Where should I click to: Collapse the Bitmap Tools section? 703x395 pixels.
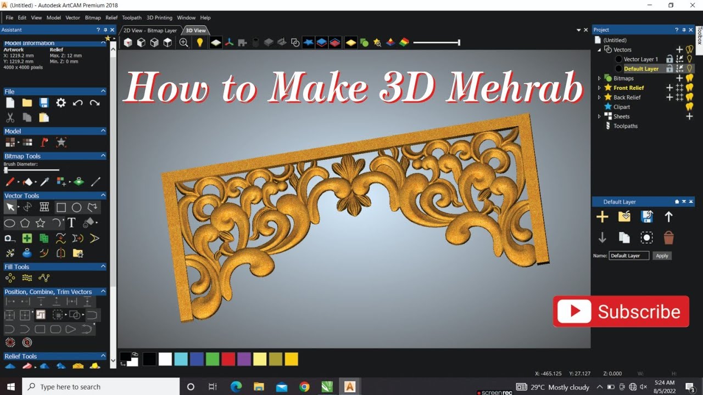(x=103, y=156)
